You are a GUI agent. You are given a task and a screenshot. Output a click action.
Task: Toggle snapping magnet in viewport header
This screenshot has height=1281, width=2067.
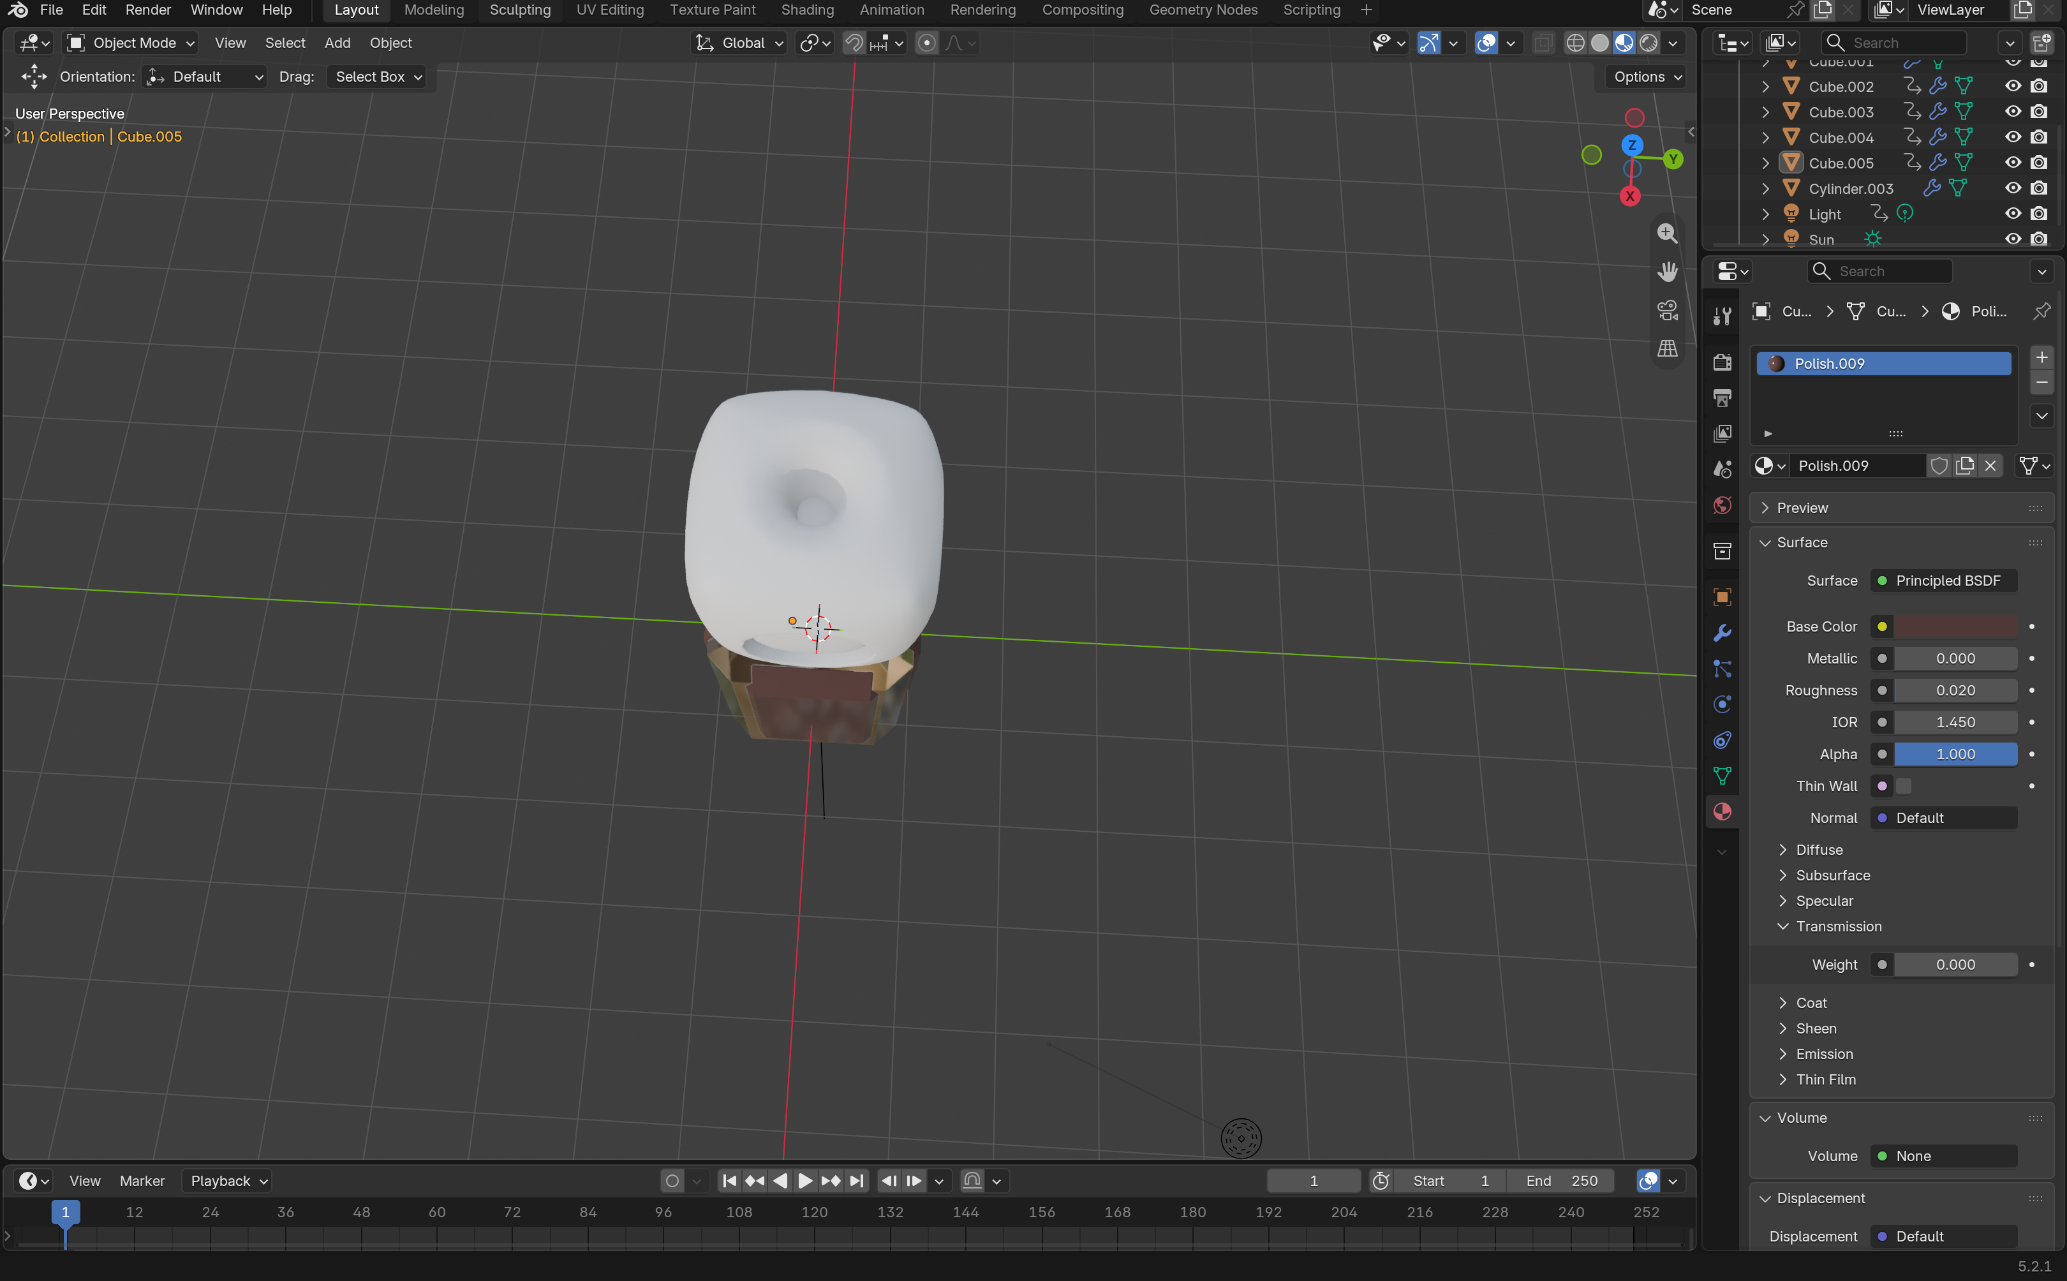[x=854, y=42]
